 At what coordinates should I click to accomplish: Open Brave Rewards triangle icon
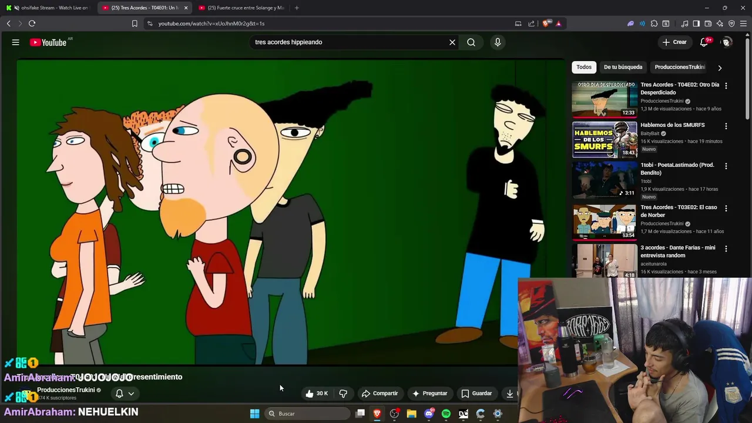(558, 23)
